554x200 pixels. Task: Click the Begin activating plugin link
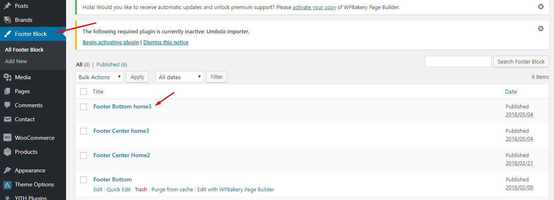pyautogui.click(x=111, y=42)
